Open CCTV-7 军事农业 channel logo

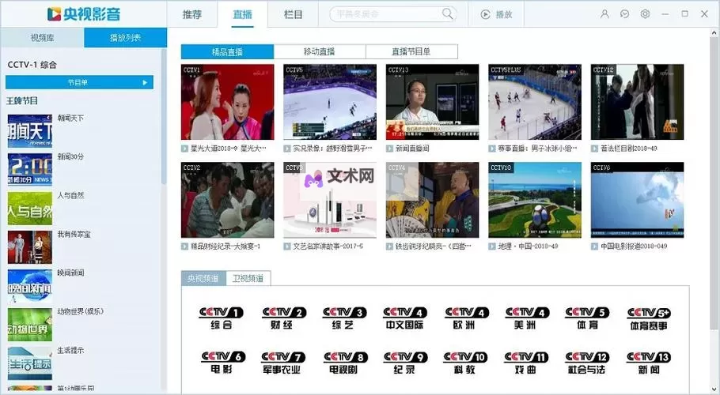[283, 363]
